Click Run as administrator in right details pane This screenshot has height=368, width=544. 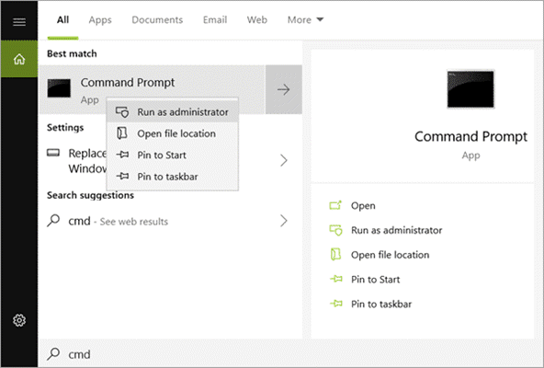(x=397, y=230)
